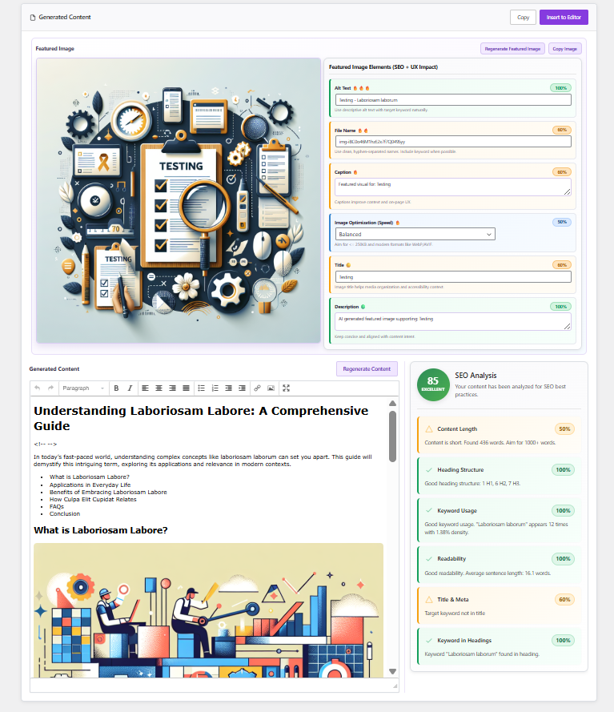The image size is (614, 712).
Task: Click the Insert link icon
Action: click(x=257, y=388)
